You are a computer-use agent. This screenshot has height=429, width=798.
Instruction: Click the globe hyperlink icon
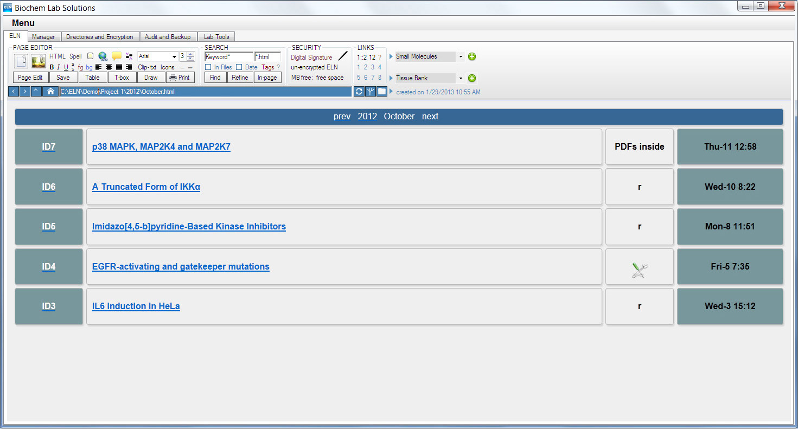103,56
